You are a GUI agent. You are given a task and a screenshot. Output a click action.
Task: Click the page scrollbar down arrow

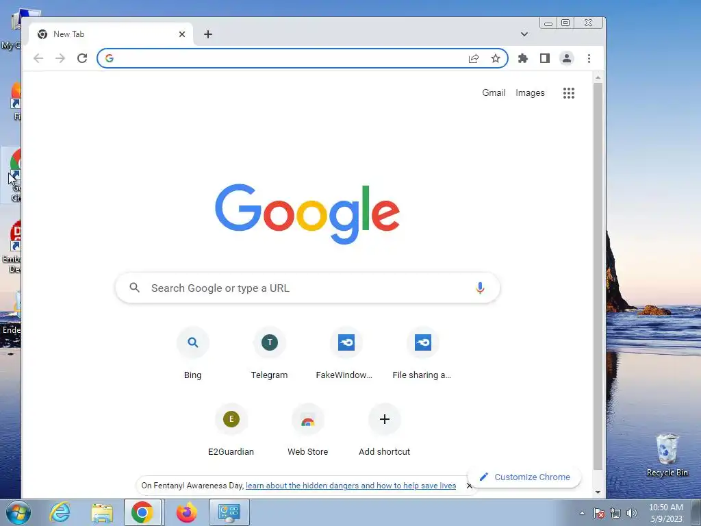598,492
